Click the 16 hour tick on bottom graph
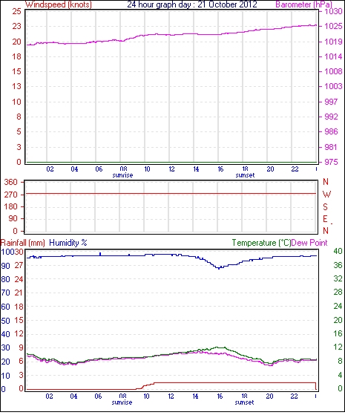 click(x=220, y=396)
